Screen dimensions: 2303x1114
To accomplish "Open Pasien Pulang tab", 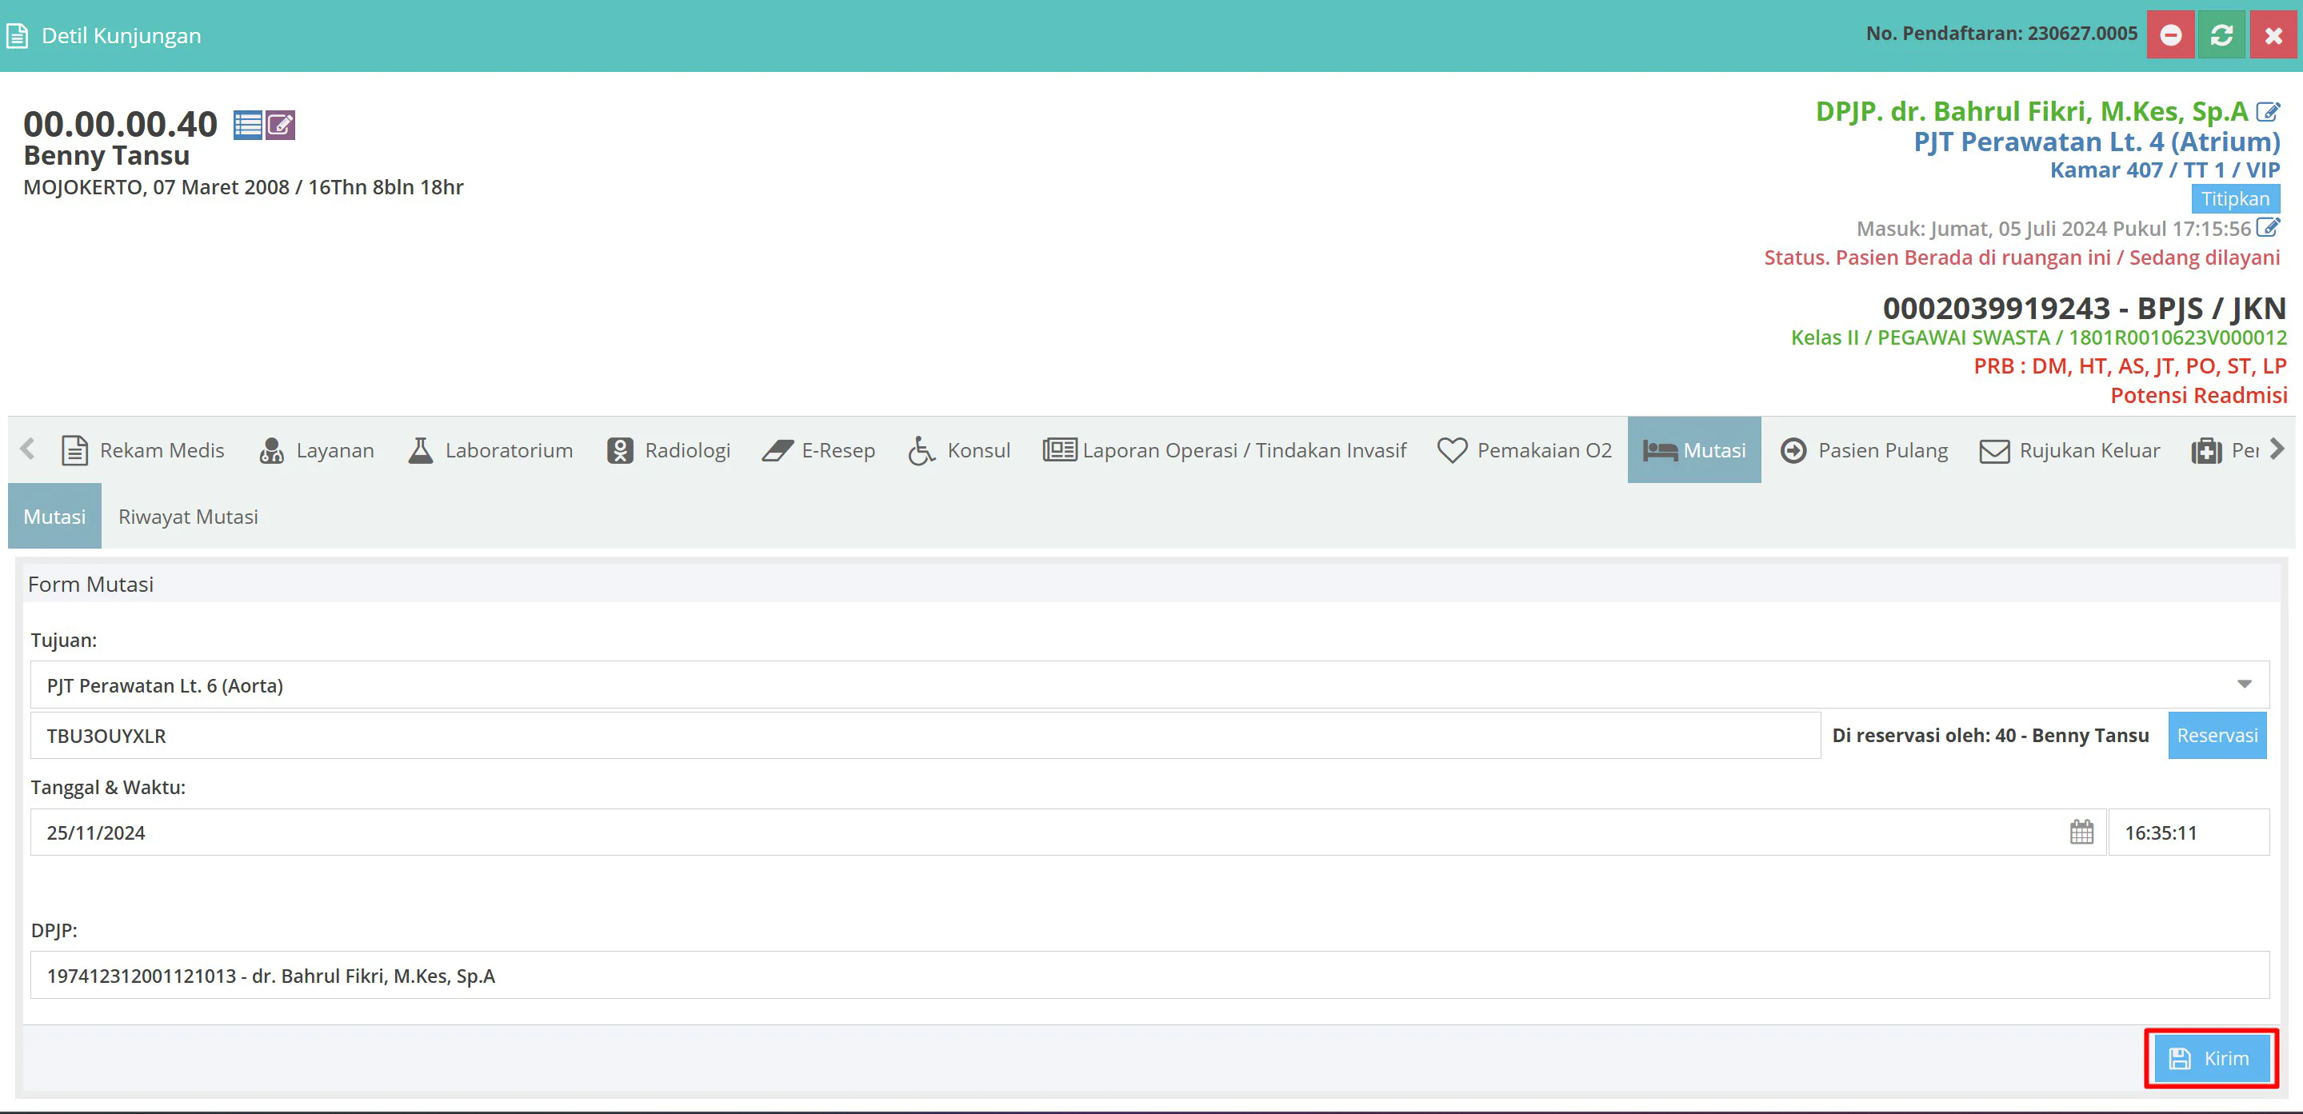I will click(1863, 449).
